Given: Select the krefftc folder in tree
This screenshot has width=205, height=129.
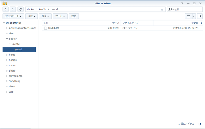Looking at the screenshot, I should point(16,44).
